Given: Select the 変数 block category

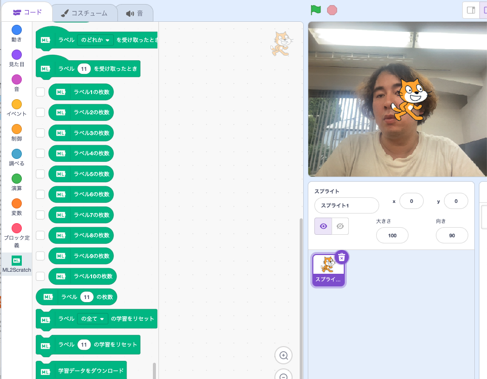Looking at the screenshot, I should click(17, 207).
